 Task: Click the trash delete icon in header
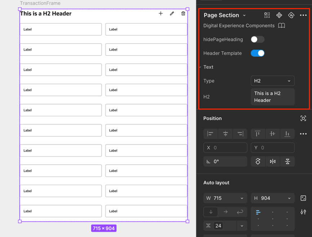pyautogui.click(x=183, y=13)
